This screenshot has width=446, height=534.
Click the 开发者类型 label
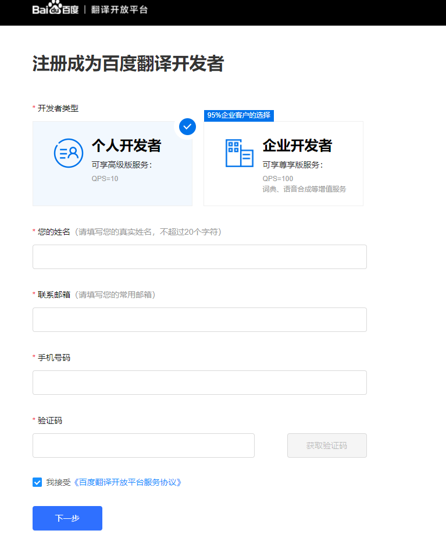(x=58, y=109)
